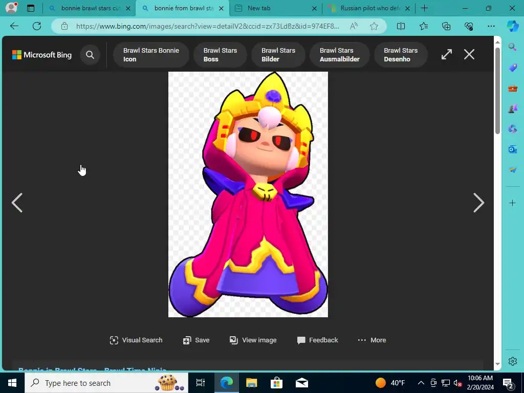
Task: Send Feedback on image
Action: tap(317, 340)
